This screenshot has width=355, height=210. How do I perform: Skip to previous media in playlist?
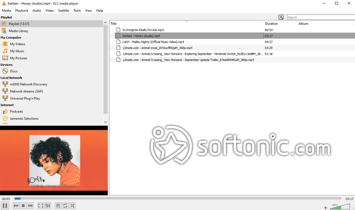16,206
